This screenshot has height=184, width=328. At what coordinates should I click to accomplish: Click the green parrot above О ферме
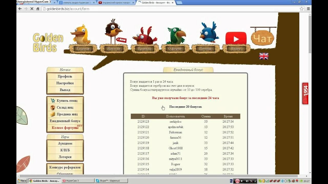click(x=176, y=36)
